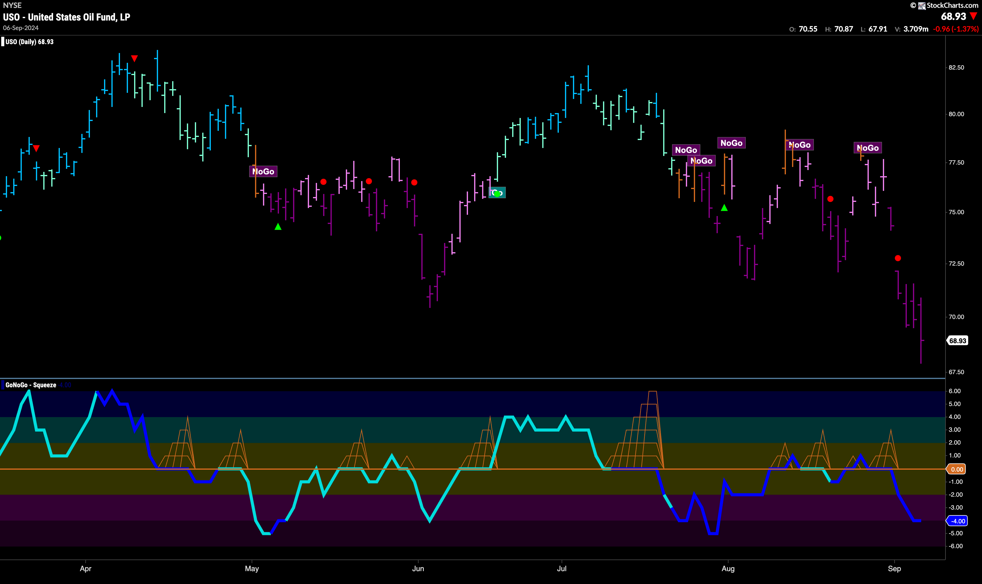Click the 67.50 price axis label
This screenshot has height=584, width=982.
(x=957, y=372)
